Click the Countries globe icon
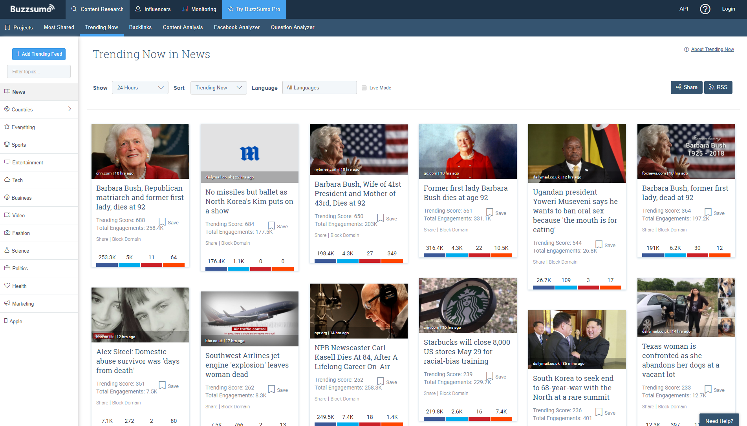This screenshot has width=747, height=426. tap(7, 109)
